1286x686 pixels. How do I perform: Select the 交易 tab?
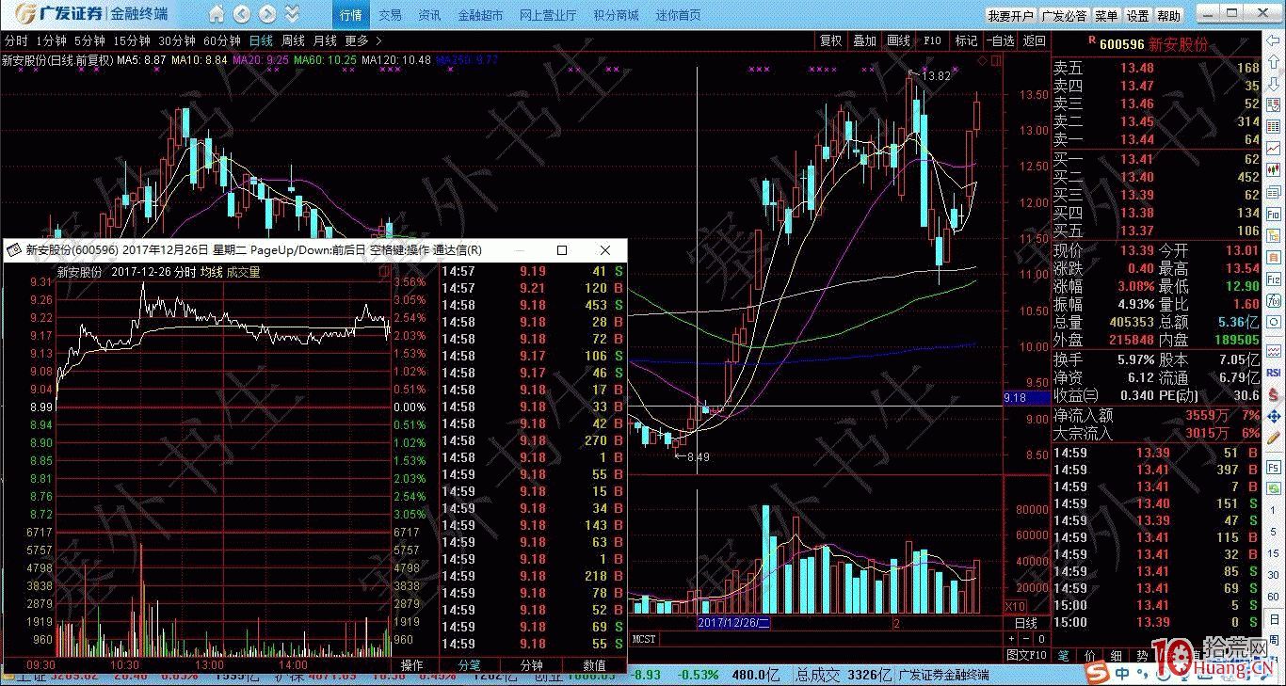pos(390,15)
